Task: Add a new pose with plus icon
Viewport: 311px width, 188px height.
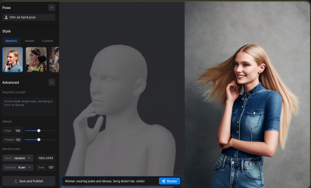Action: pyautogui.click(x=52, y=8)
